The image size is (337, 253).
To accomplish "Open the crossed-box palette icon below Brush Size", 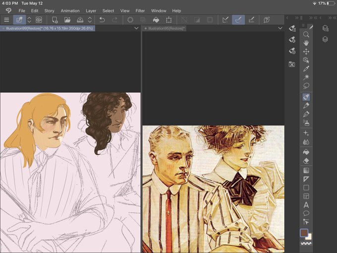I will pyautogui.click(x=292, y=64).
